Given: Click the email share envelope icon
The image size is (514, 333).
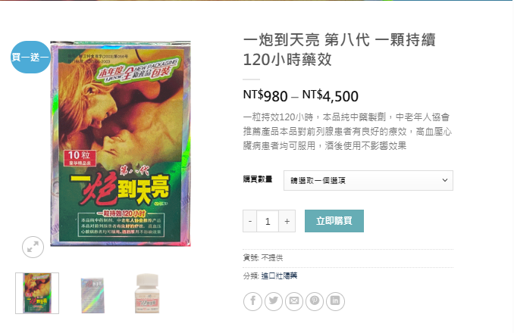Looking at the screenshot, I should pyautogui.click(x=294, y=301).
